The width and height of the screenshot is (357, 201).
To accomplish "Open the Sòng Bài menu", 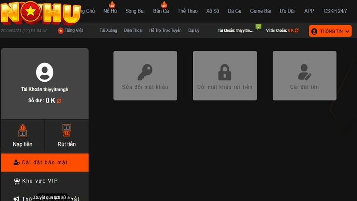I will [x=135, y=11].
